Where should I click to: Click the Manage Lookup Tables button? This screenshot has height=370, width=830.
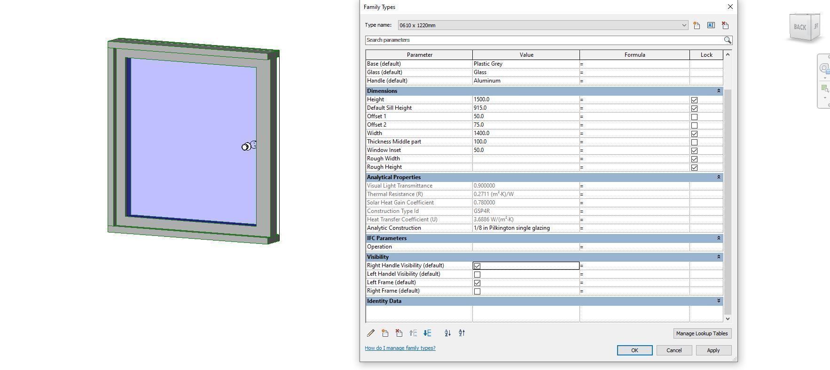point(702,333)
